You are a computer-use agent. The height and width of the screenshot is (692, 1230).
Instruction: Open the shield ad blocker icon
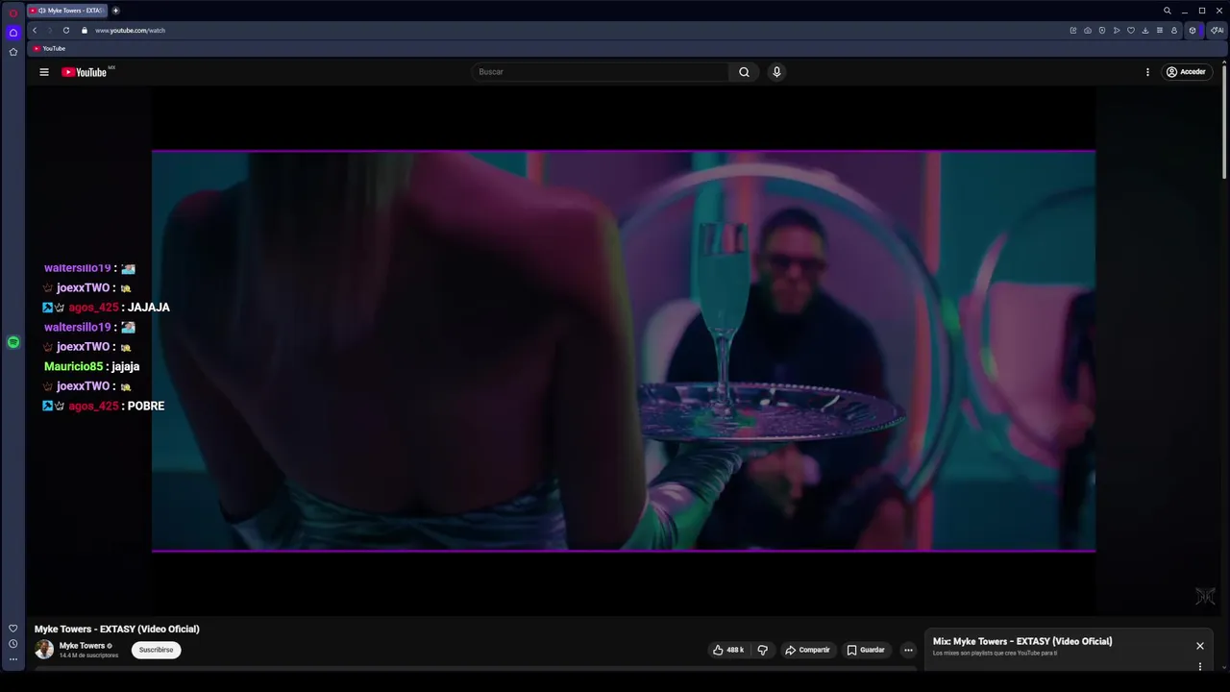1102,31
